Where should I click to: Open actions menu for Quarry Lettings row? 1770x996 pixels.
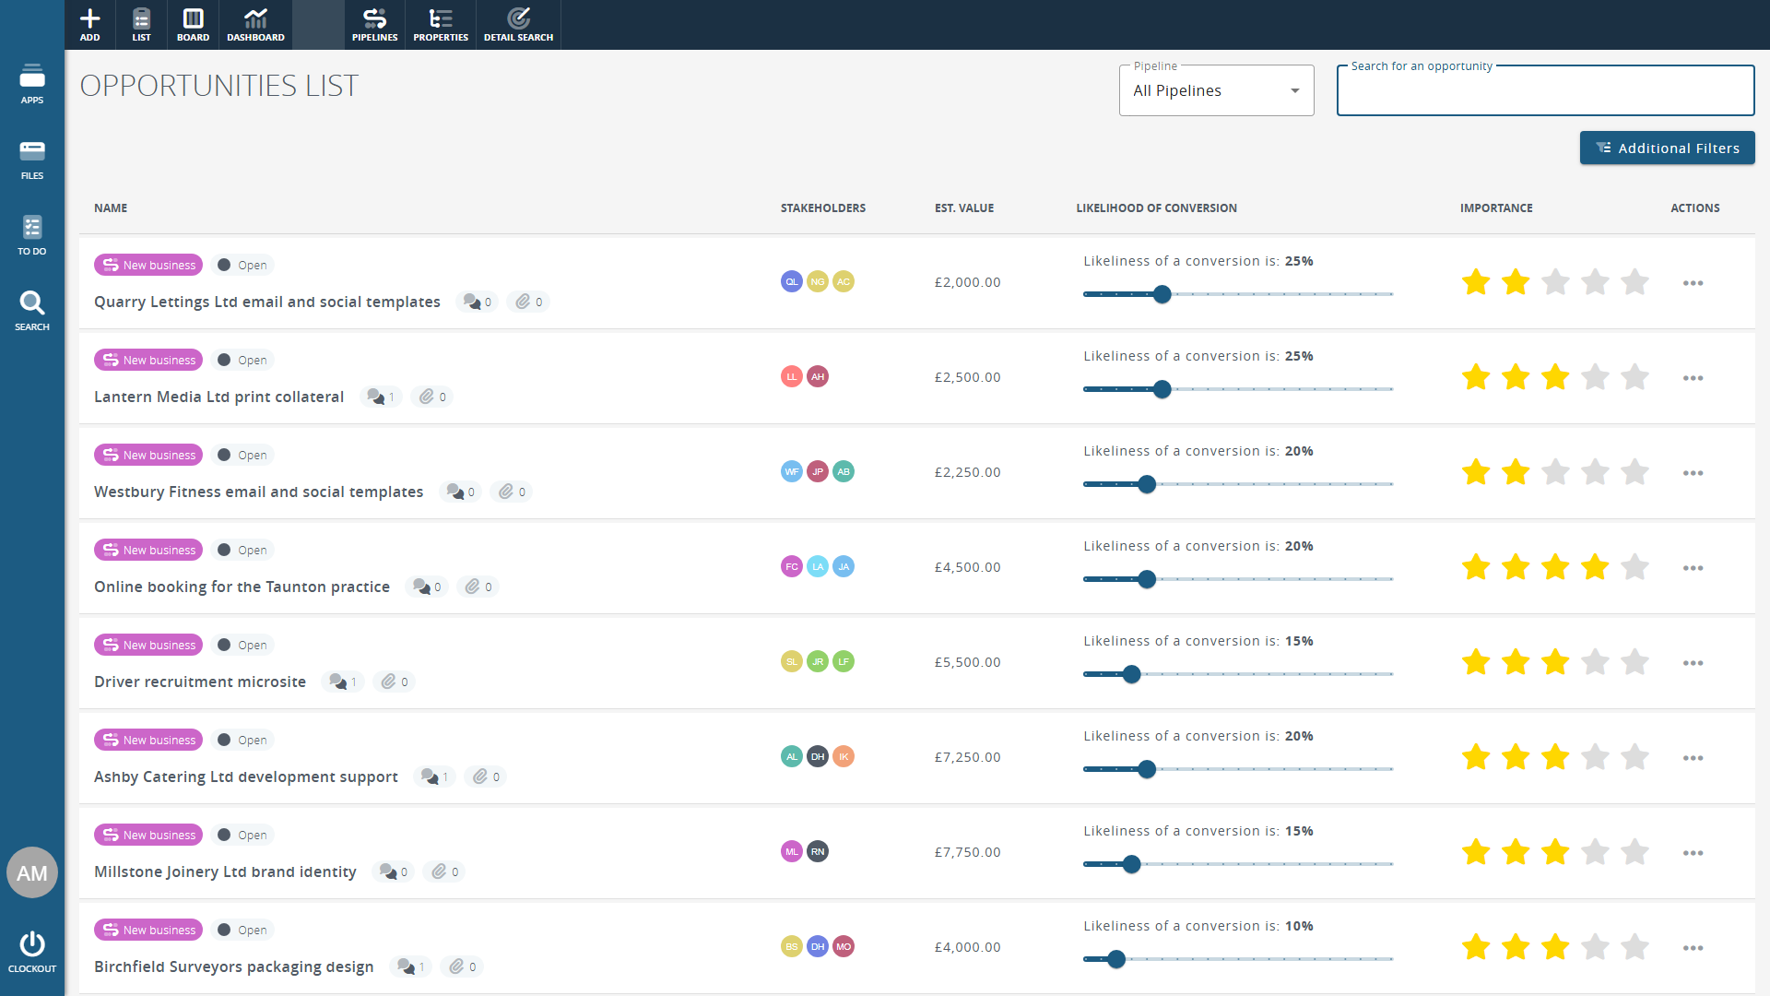point(1693,283)
